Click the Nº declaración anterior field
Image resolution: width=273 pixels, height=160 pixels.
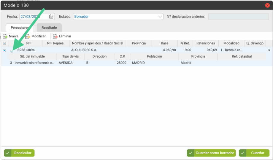click(x=238, y=17)
